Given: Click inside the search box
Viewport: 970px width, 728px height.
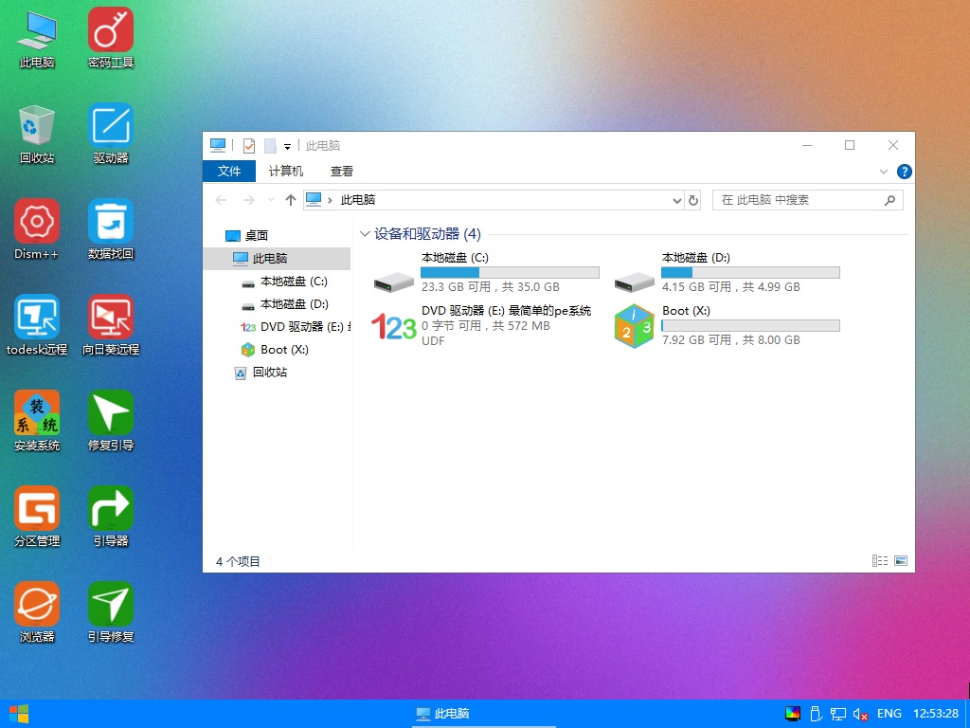Looking at the screenshot, I should click(805, 200).
